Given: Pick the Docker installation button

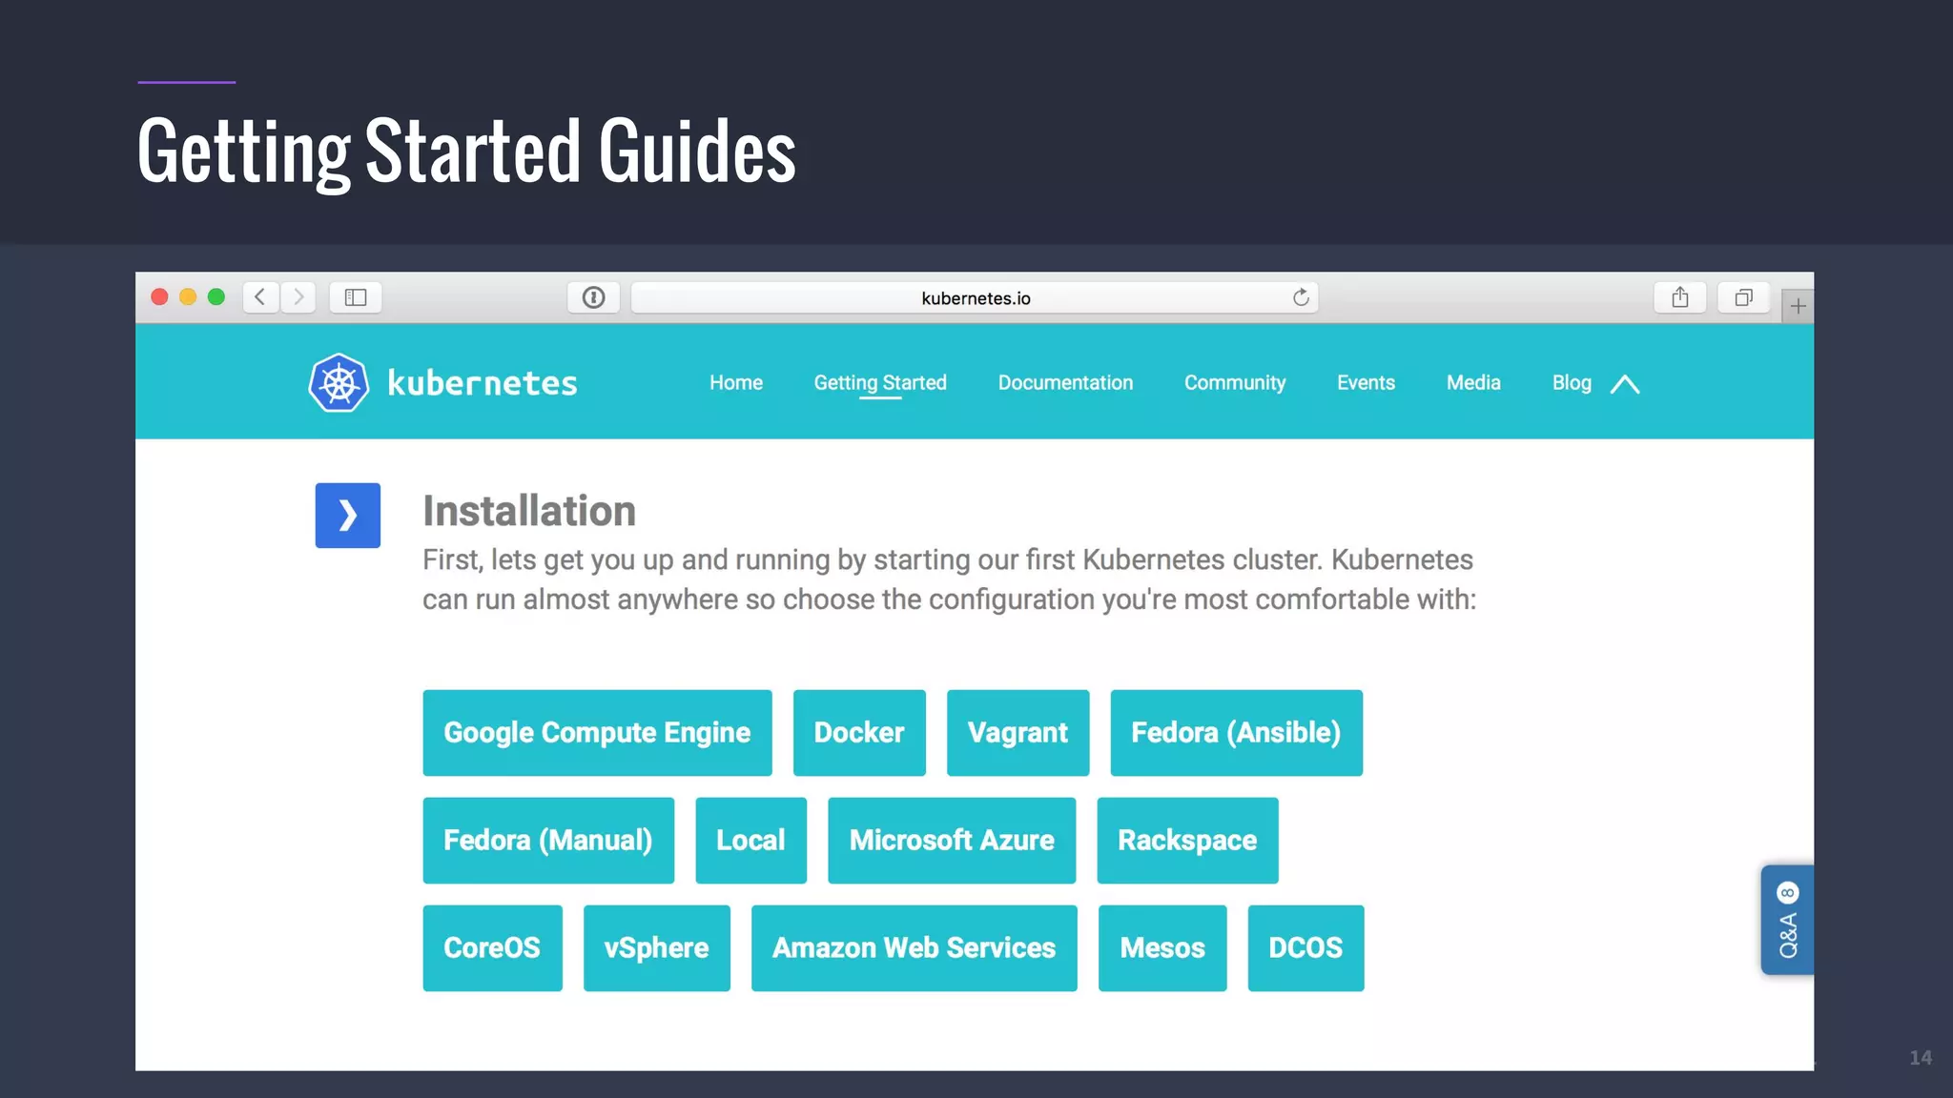Looking at the screenshot, I should pyautogui.click(x=858, y=733).
